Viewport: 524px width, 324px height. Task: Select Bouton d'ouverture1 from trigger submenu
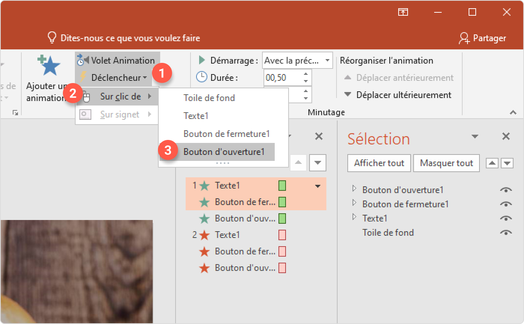pos(224,152)
